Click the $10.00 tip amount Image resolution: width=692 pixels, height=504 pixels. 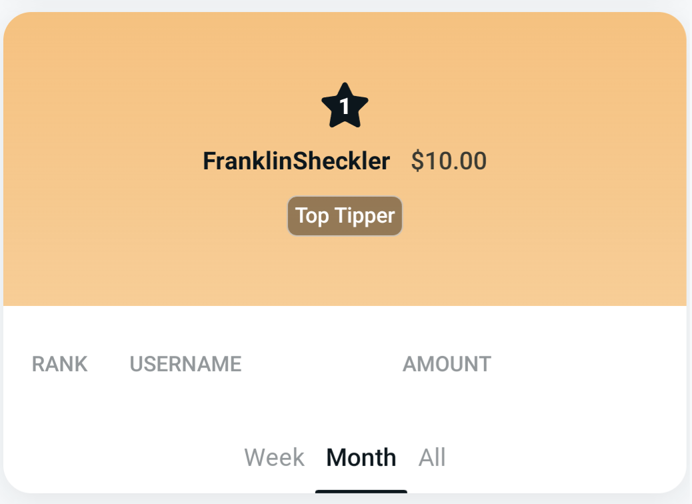coord(449,161)
